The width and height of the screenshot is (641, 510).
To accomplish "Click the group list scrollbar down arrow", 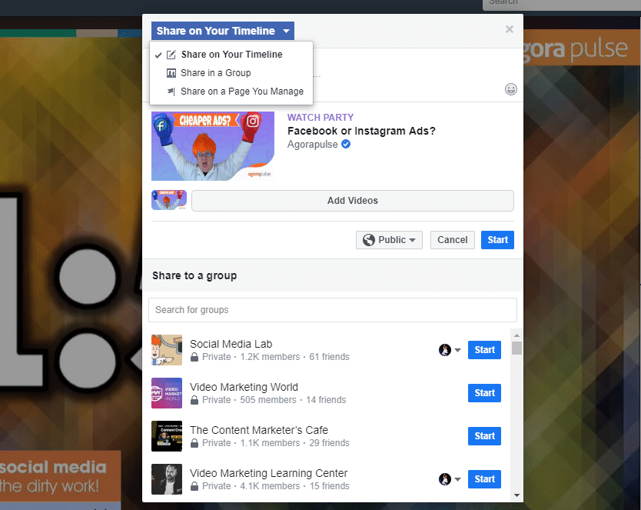I will tap(516, 495).
